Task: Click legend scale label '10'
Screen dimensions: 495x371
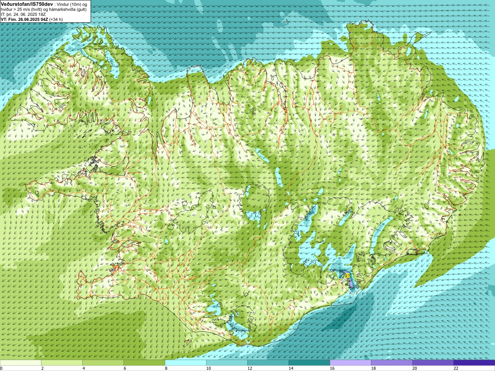Action: (208, 368)
